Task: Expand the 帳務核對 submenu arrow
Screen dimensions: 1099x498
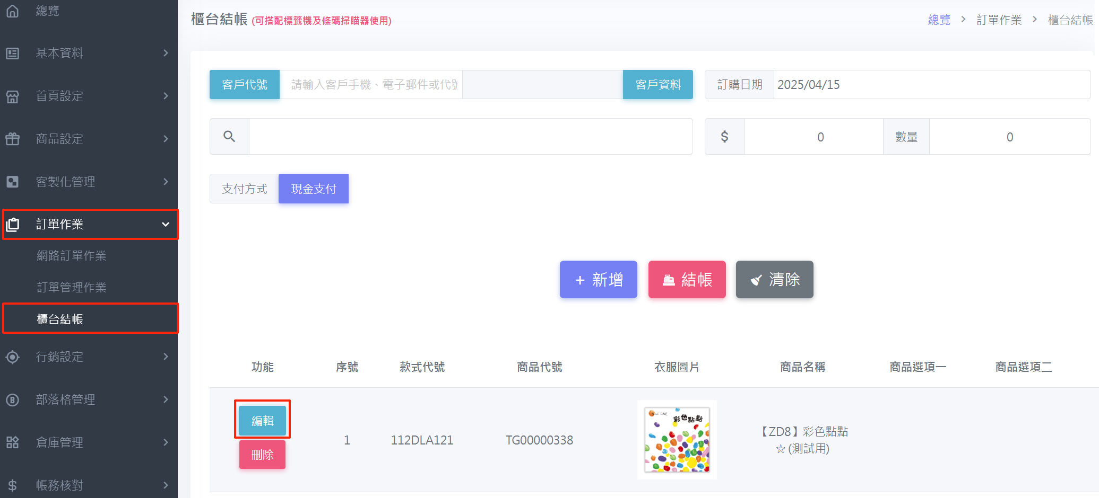Action: (x=166, y=485)
